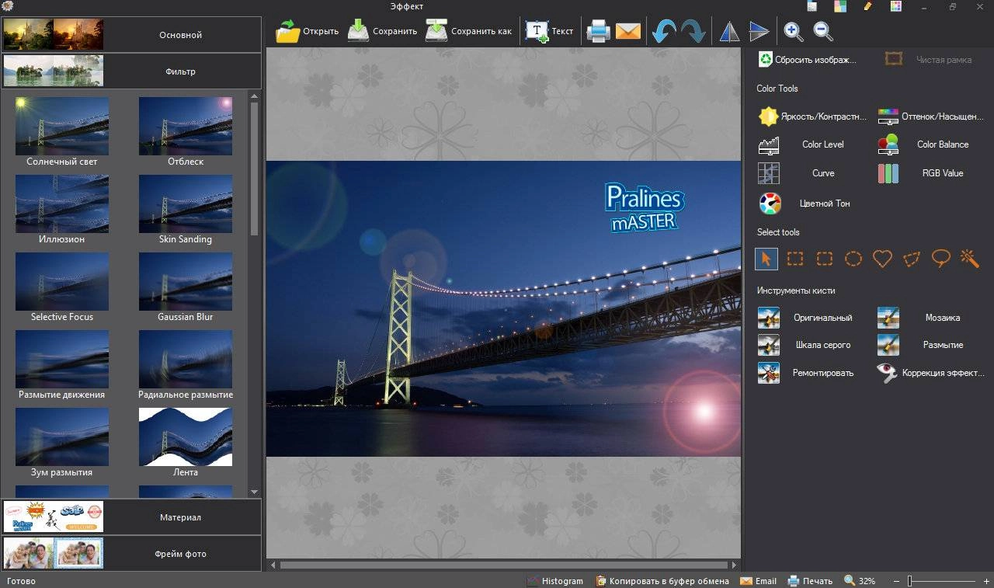The height and width of the screenshot is (588, 994).
Task: Click the envelope email icon in toolbar
Action: [628, 32]
